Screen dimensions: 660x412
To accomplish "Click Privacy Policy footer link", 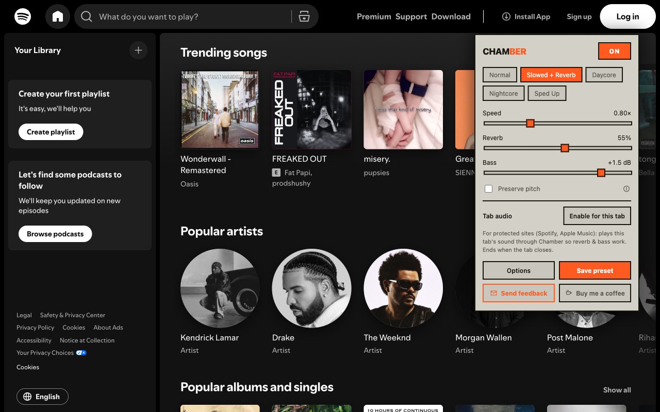I will (x=35, y=328).
